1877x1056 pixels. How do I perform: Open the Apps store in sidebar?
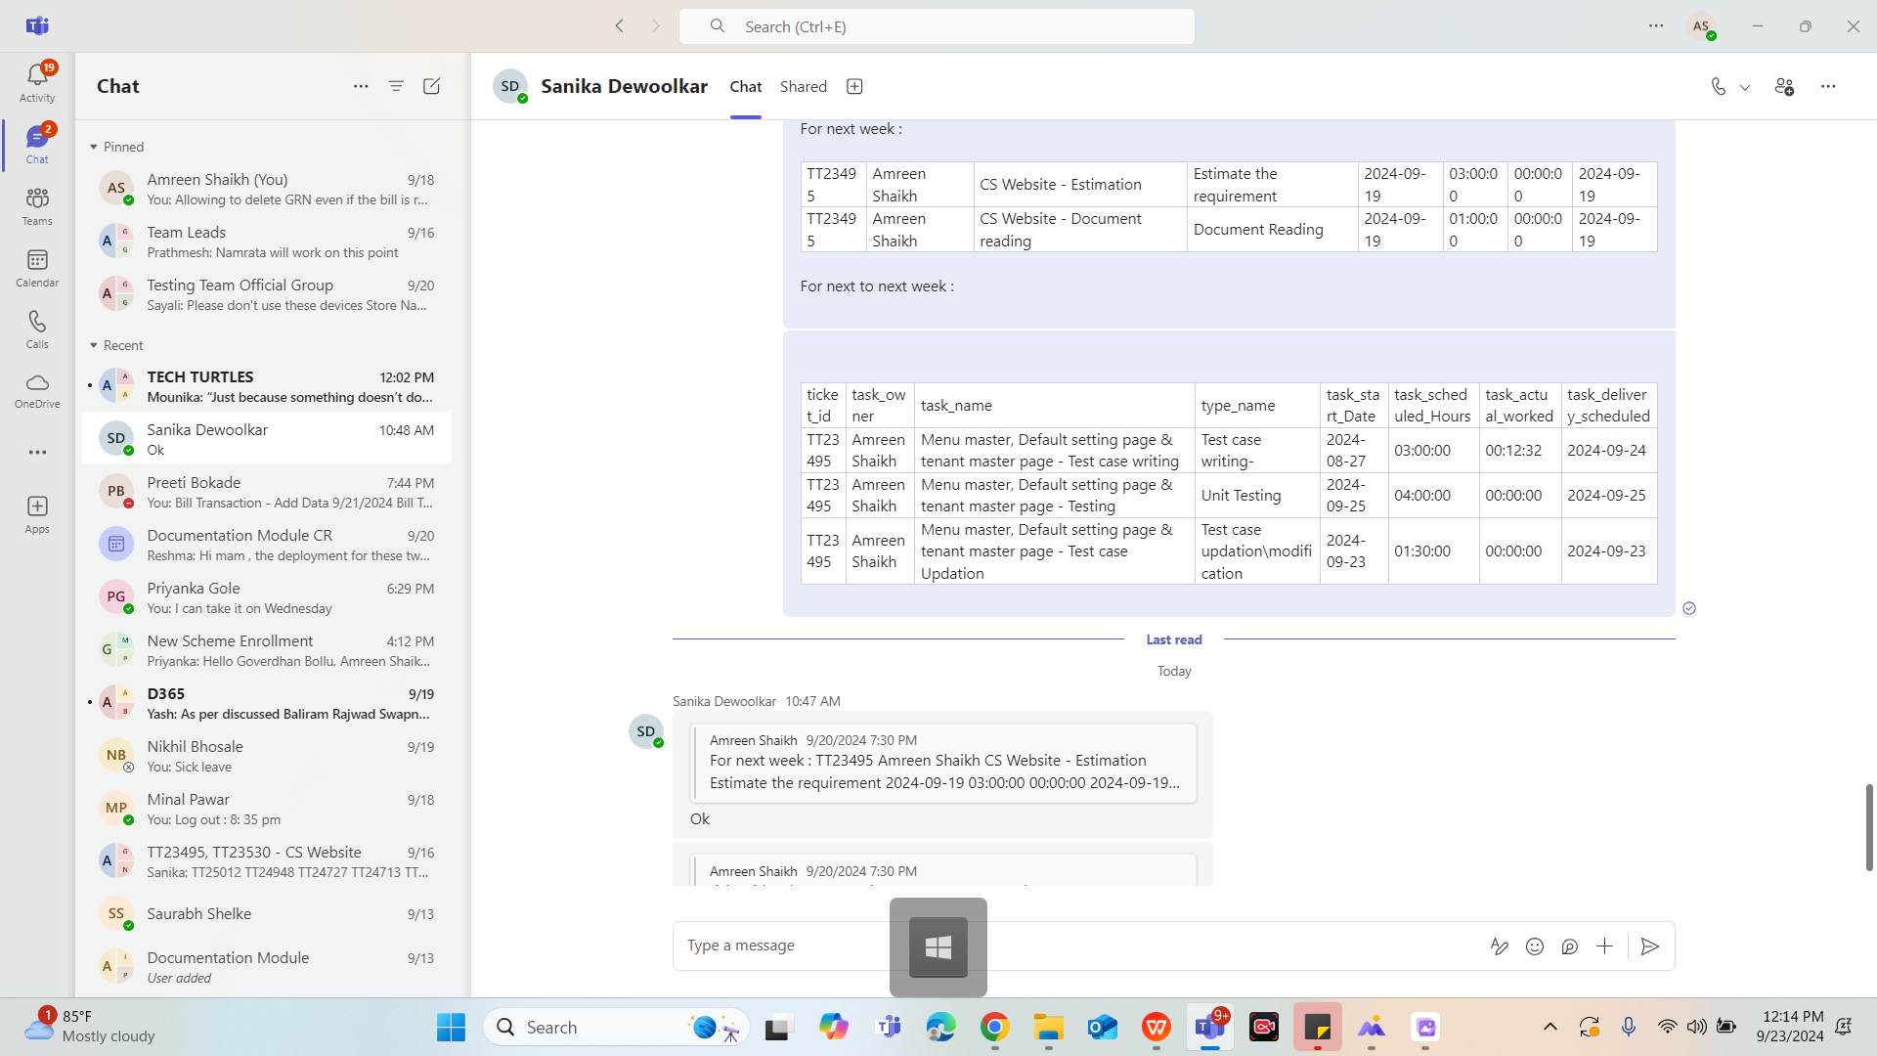pos(37,514)
